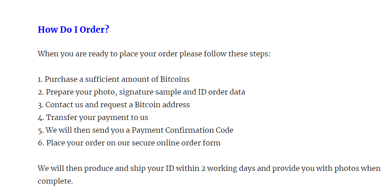Click step 5 about the Payment Confirmation Code

coord(135,130)
